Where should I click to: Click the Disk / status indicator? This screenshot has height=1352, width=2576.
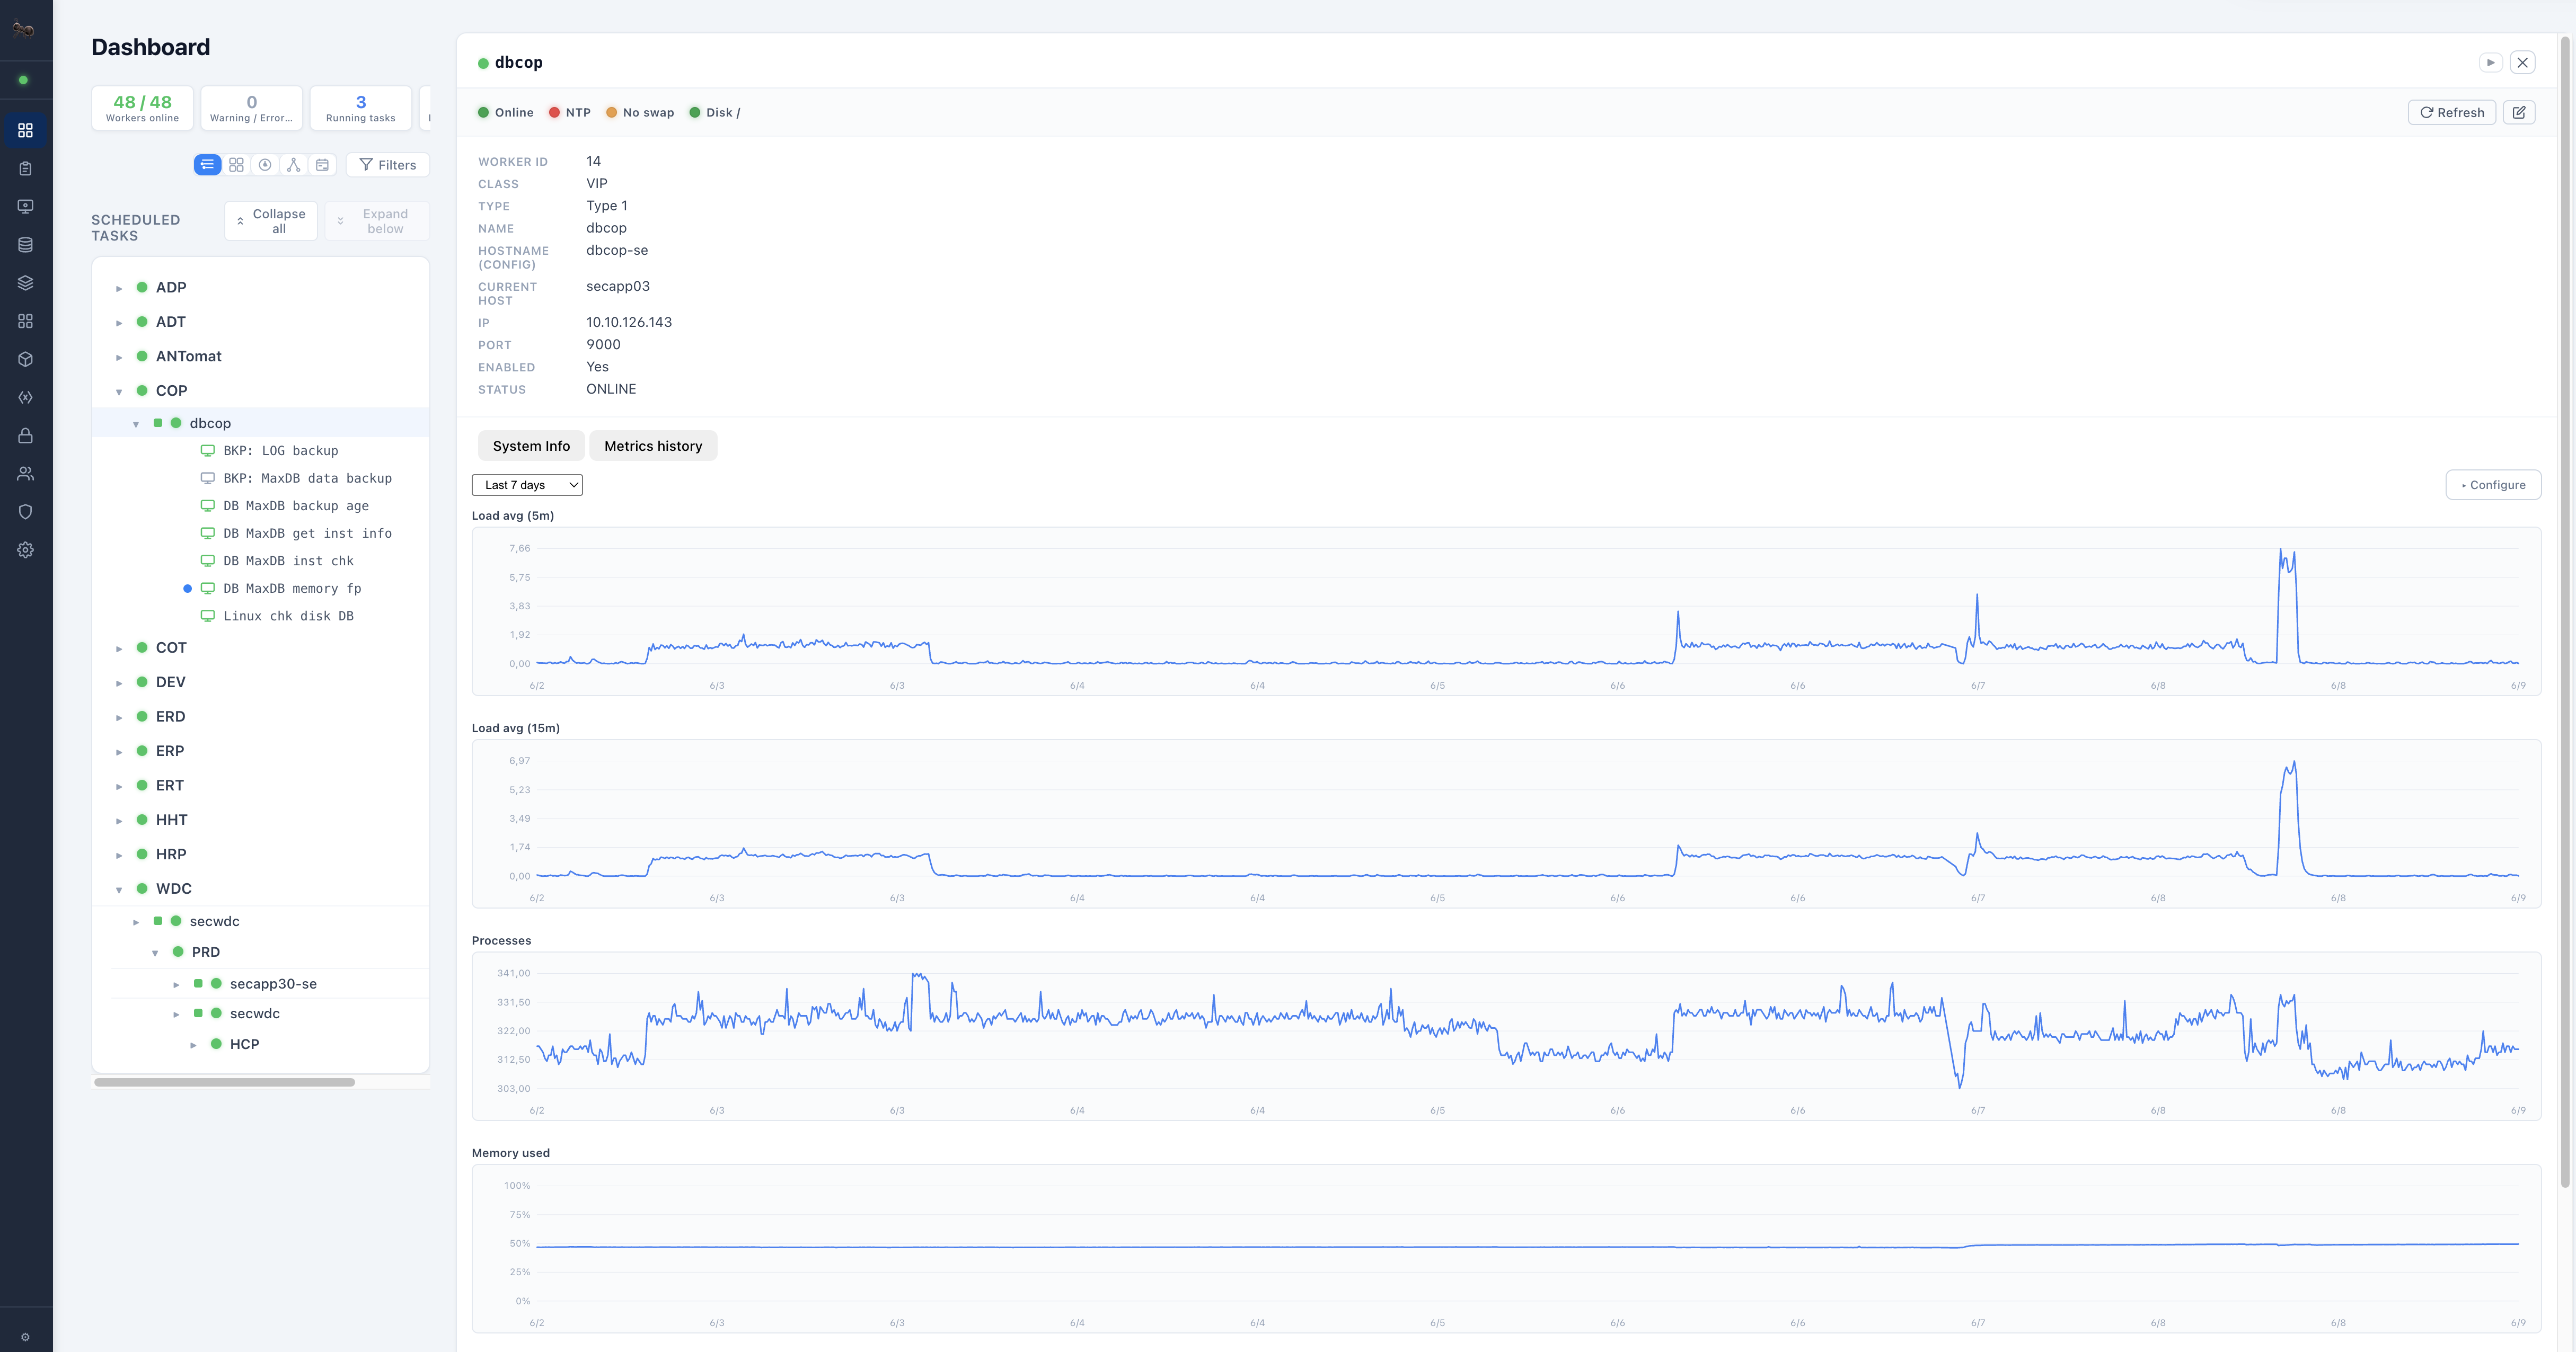[x=715, y=113]
